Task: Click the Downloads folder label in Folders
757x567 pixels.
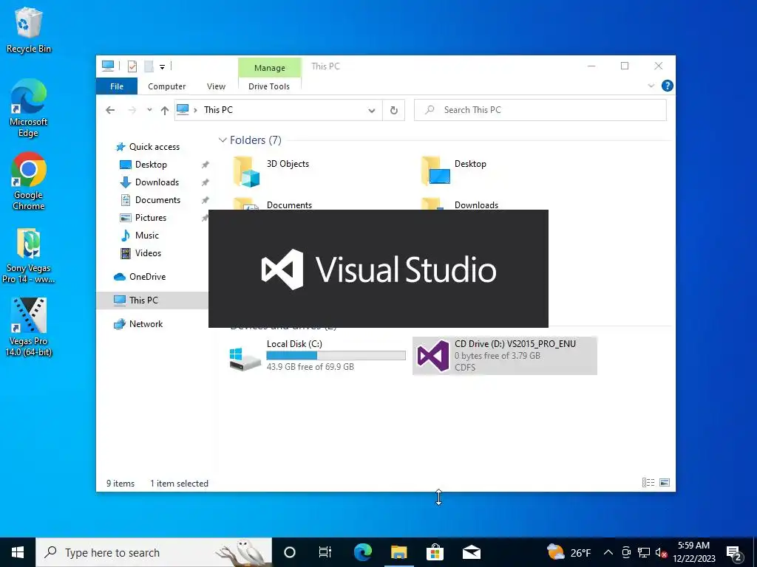Action: tap(477, 205)
